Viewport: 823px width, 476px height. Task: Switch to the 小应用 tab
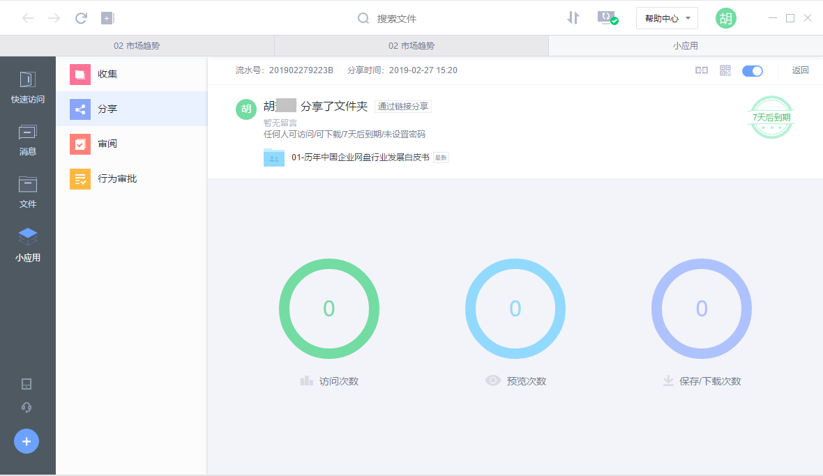(686, 45)
